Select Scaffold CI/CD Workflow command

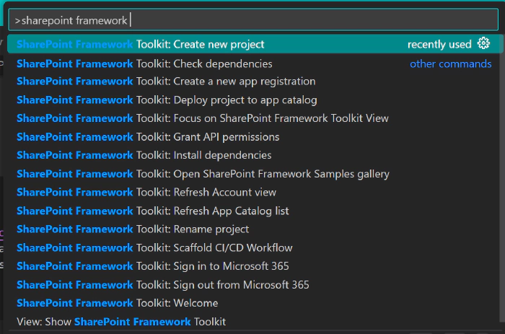point(154,248)
